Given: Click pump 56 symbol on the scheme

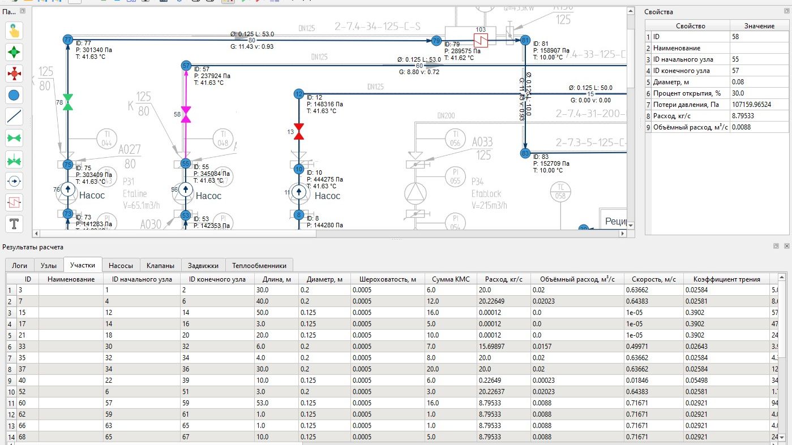Looking at the screenshot, I should tap(186, 190).
